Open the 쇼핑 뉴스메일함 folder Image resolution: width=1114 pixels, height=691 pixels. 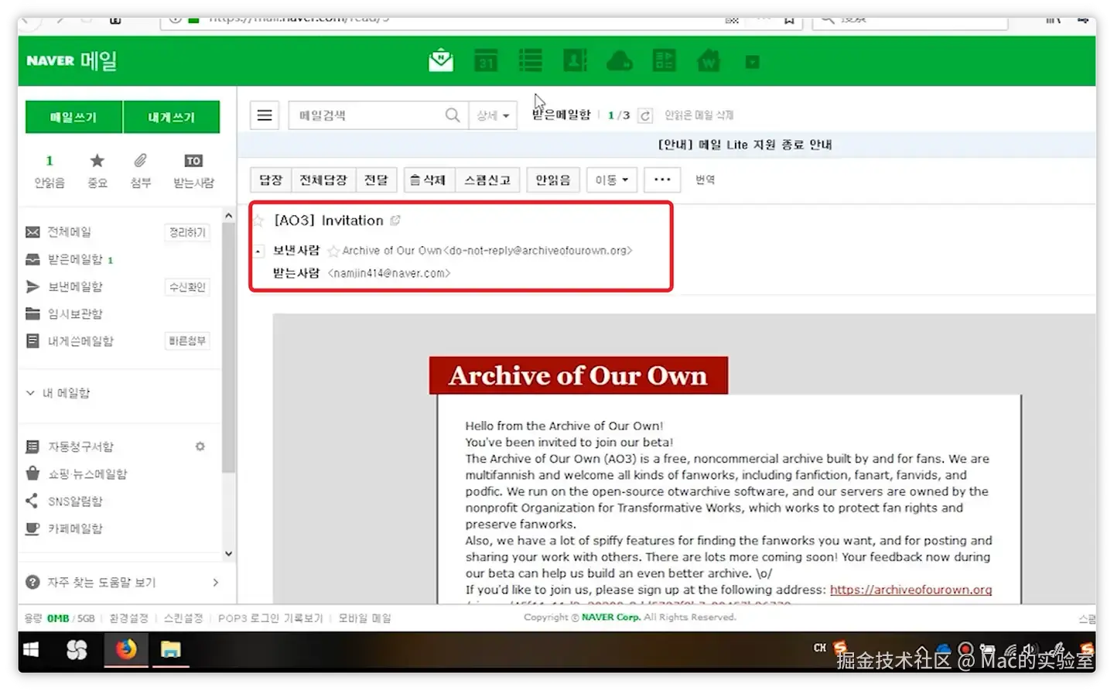pyautogui.click(x=87, y=474)
